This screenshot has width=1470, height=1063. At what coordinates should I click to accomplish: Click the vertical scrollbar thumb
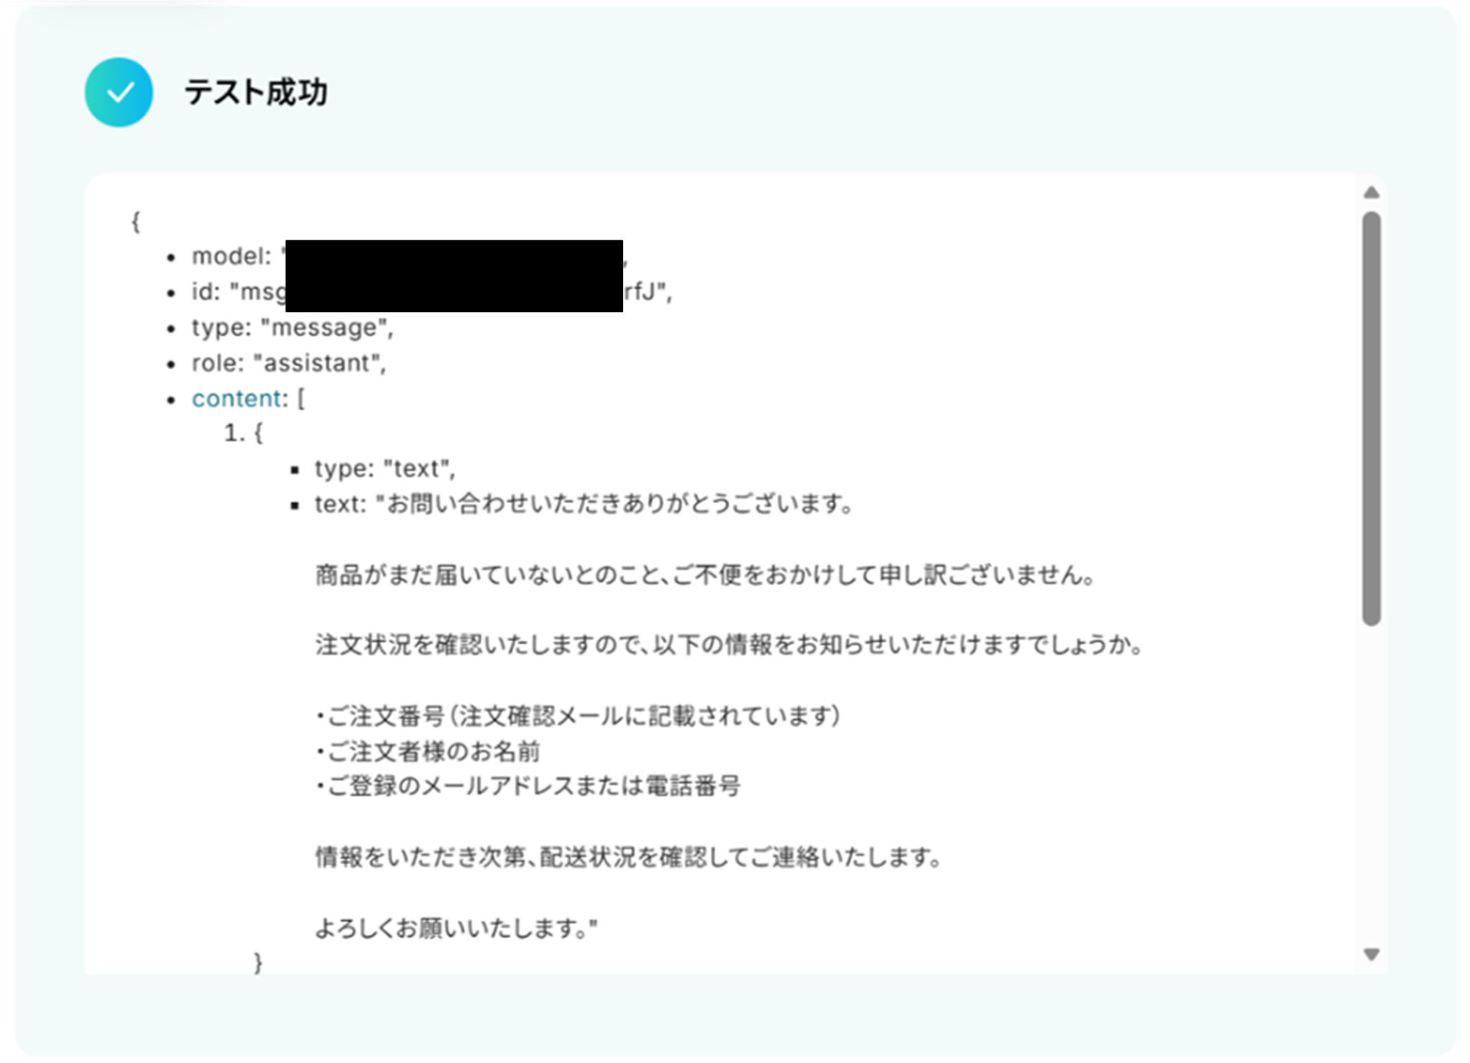click(x=1371, y=418)
